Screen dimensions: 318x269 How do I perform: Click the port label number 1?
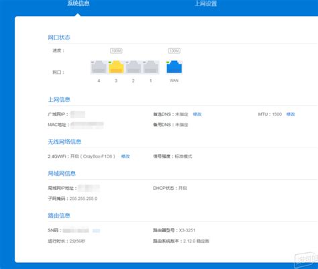[151, 80]
